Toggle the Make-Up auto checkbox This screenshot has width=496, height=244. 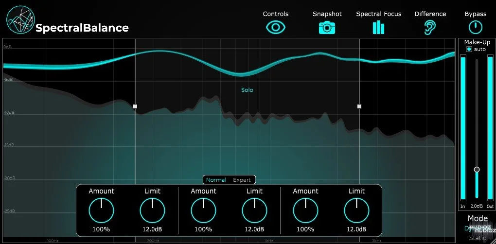pos(469,49)
